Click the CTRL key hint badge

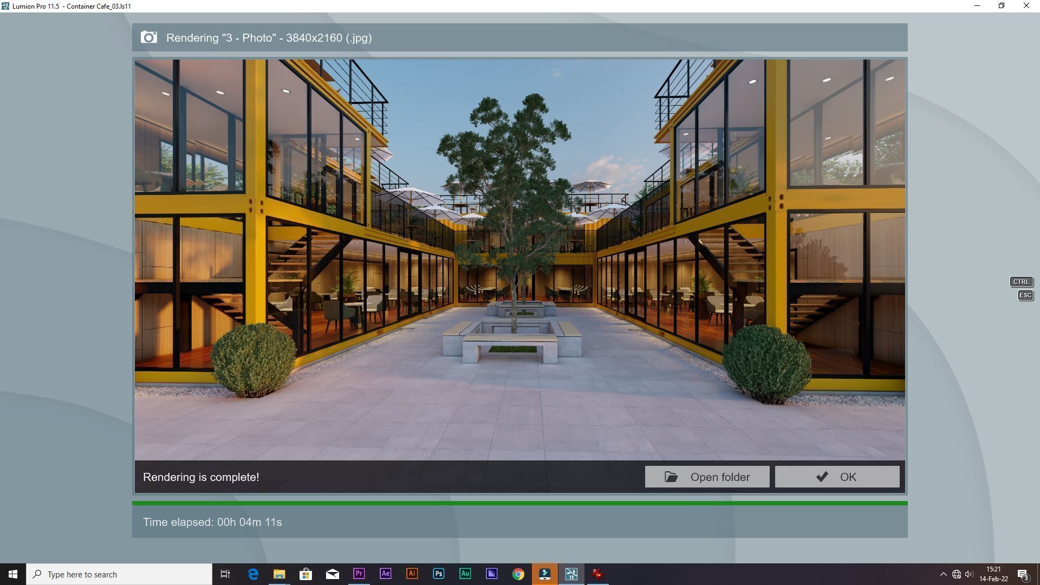tap(1021, 282)
